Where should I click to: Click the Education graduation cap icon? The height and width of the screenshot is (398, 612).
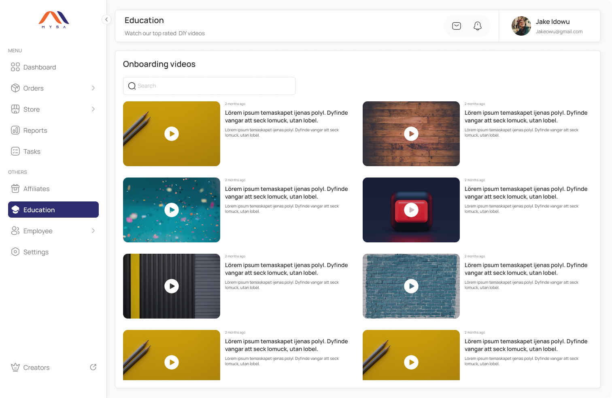tap(15, 210)
